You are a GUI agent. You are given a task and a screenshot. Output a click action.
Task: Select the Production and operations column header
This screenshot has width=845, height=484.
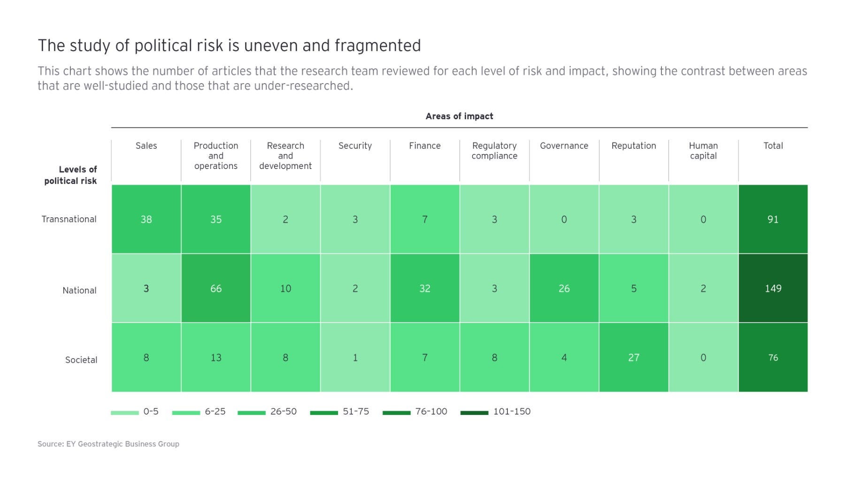(216, 156)
